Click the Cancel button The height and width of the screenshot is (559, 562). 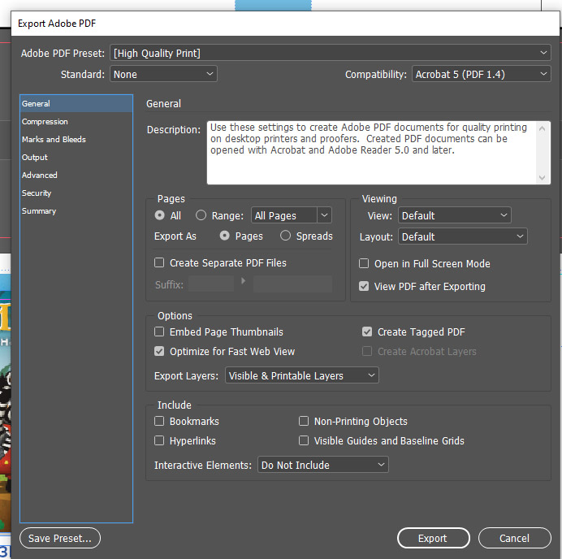[514, 538]
